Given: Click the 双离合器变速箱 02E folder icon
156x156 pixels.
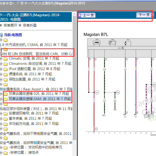Looking at the screenshot, I should 5,94.
